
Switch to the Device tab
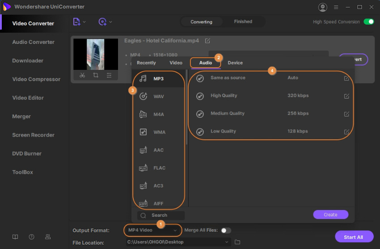(235, 63)
